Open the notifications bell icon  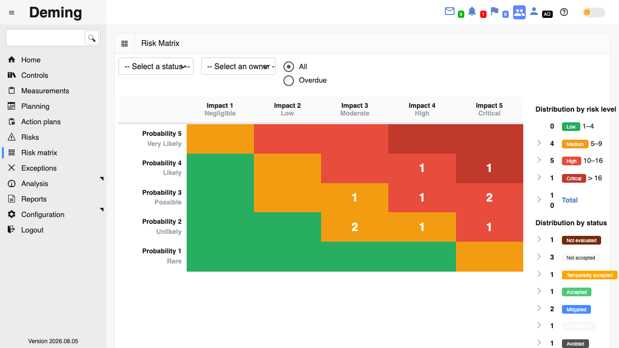pyautogui.click(x=472, y=11)
